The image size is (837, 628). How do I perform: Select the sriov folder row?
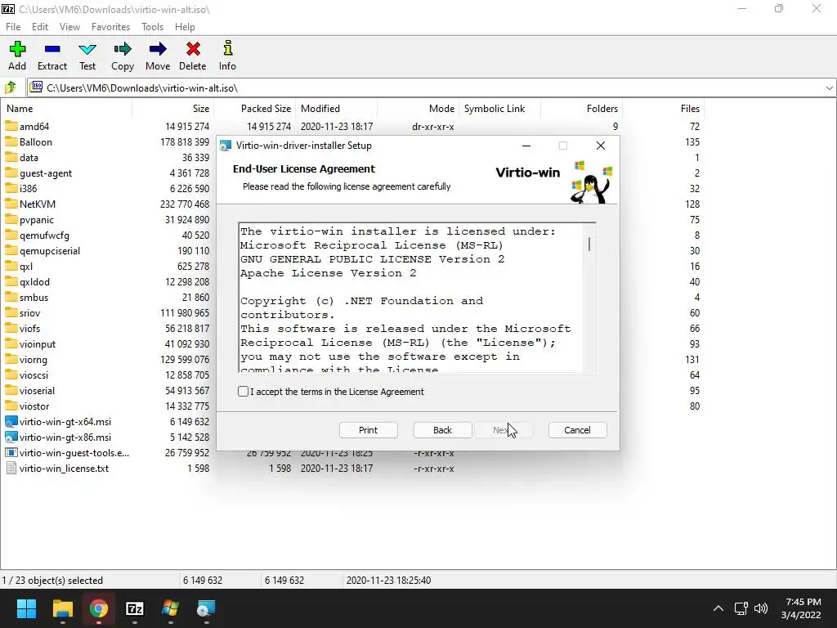108,312
